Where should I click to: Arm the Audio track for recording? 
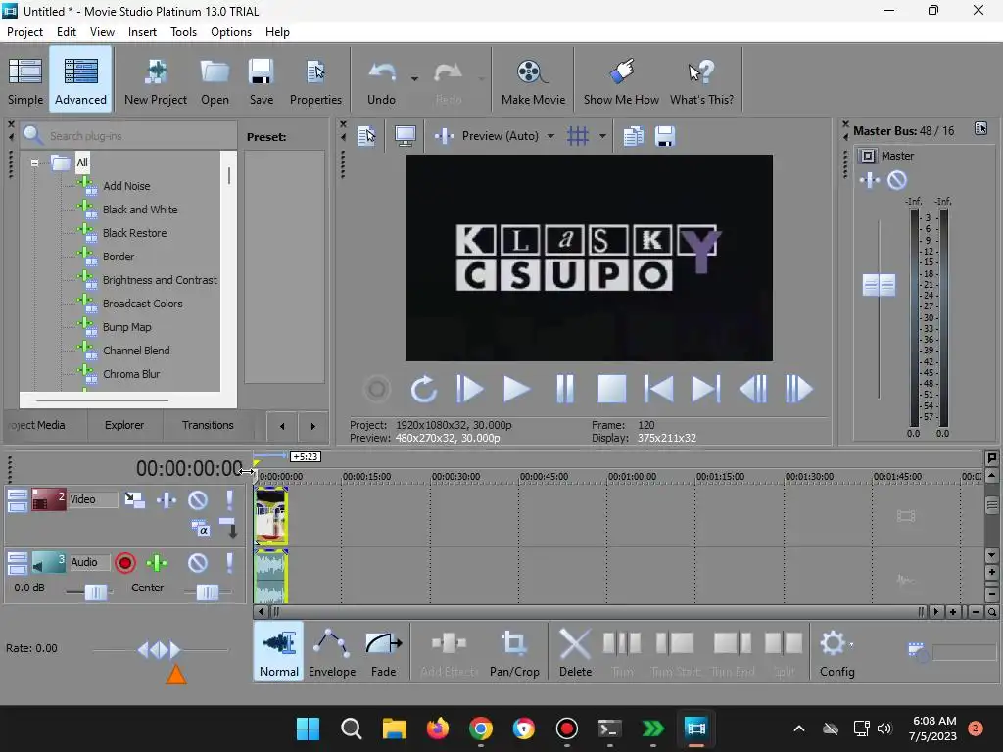(125, 563)
